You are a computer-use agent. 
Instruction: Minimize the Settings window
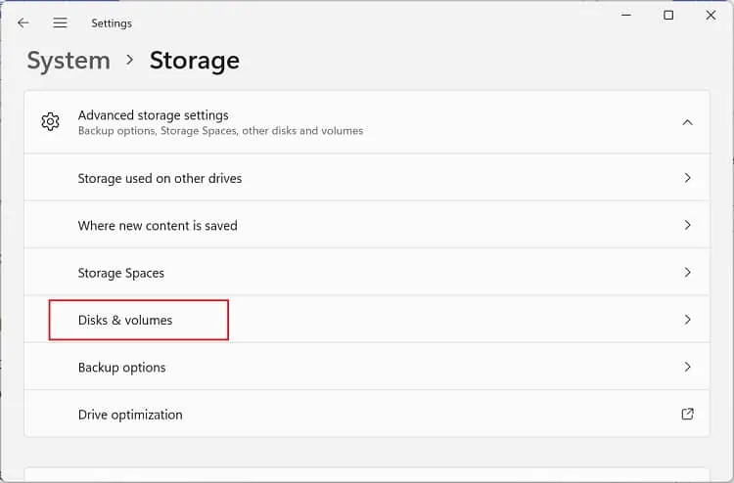(625, 16)
